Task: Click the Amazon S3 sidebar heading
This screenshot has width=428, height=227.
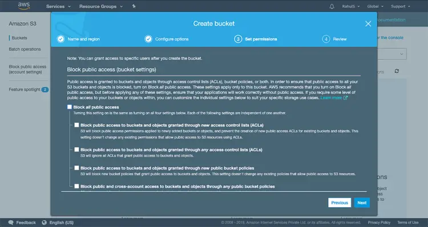Action: (22, 24)
